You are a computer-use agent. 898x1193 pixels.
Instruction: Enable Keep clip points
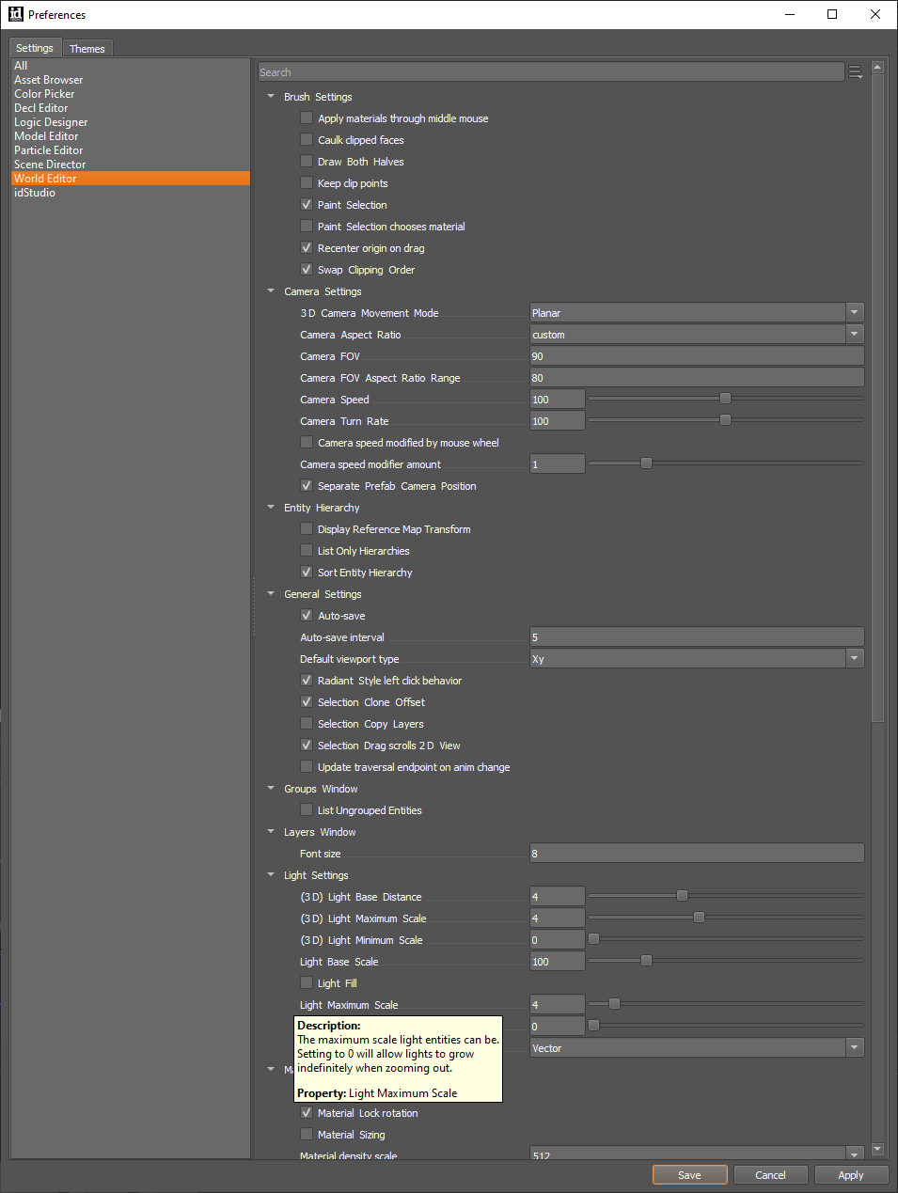click(307, 182)
